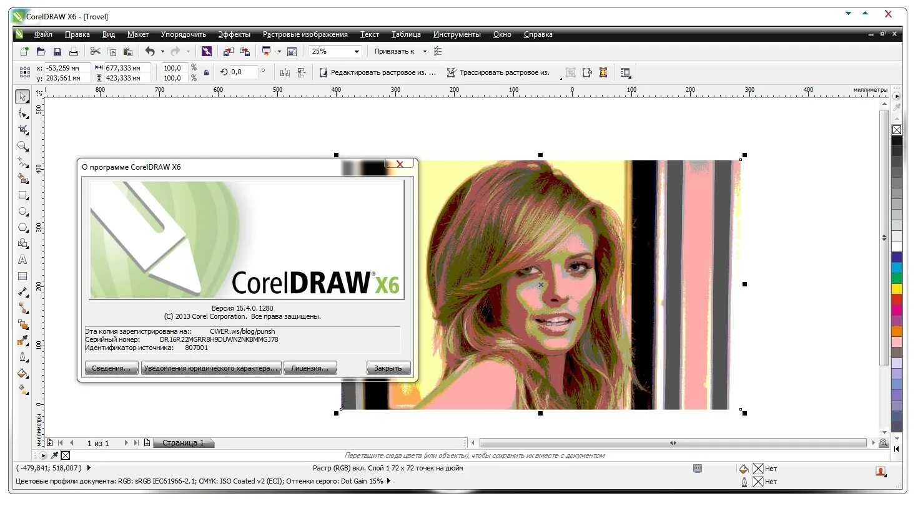Click the Paste clipboard icon
Image resolution: width=918 pixels, height=506 pixels.
128,51
